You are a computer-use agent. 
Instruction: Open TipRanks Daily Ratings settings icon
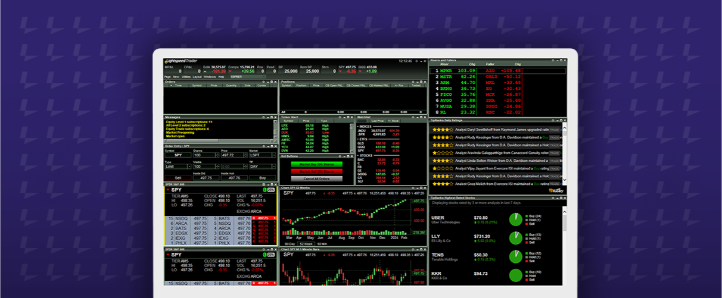pyautogui.click(x=553, y=120)
